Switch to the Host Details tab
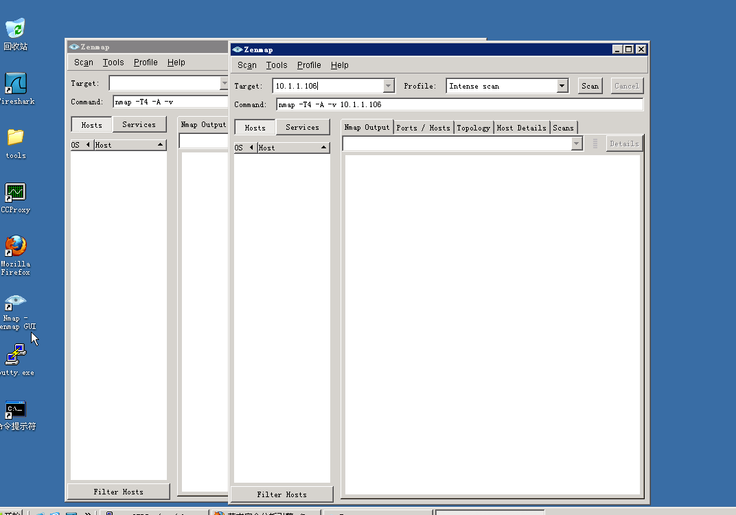Viewport: 736px width, 515px height. pos(521,128)
